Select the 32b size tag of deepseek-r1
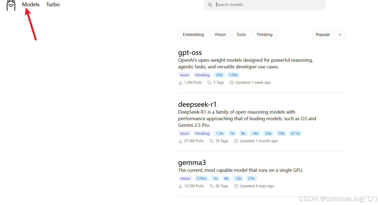Image resolution: width=378 pixels, height=205 pixels. tap(268, 133)
